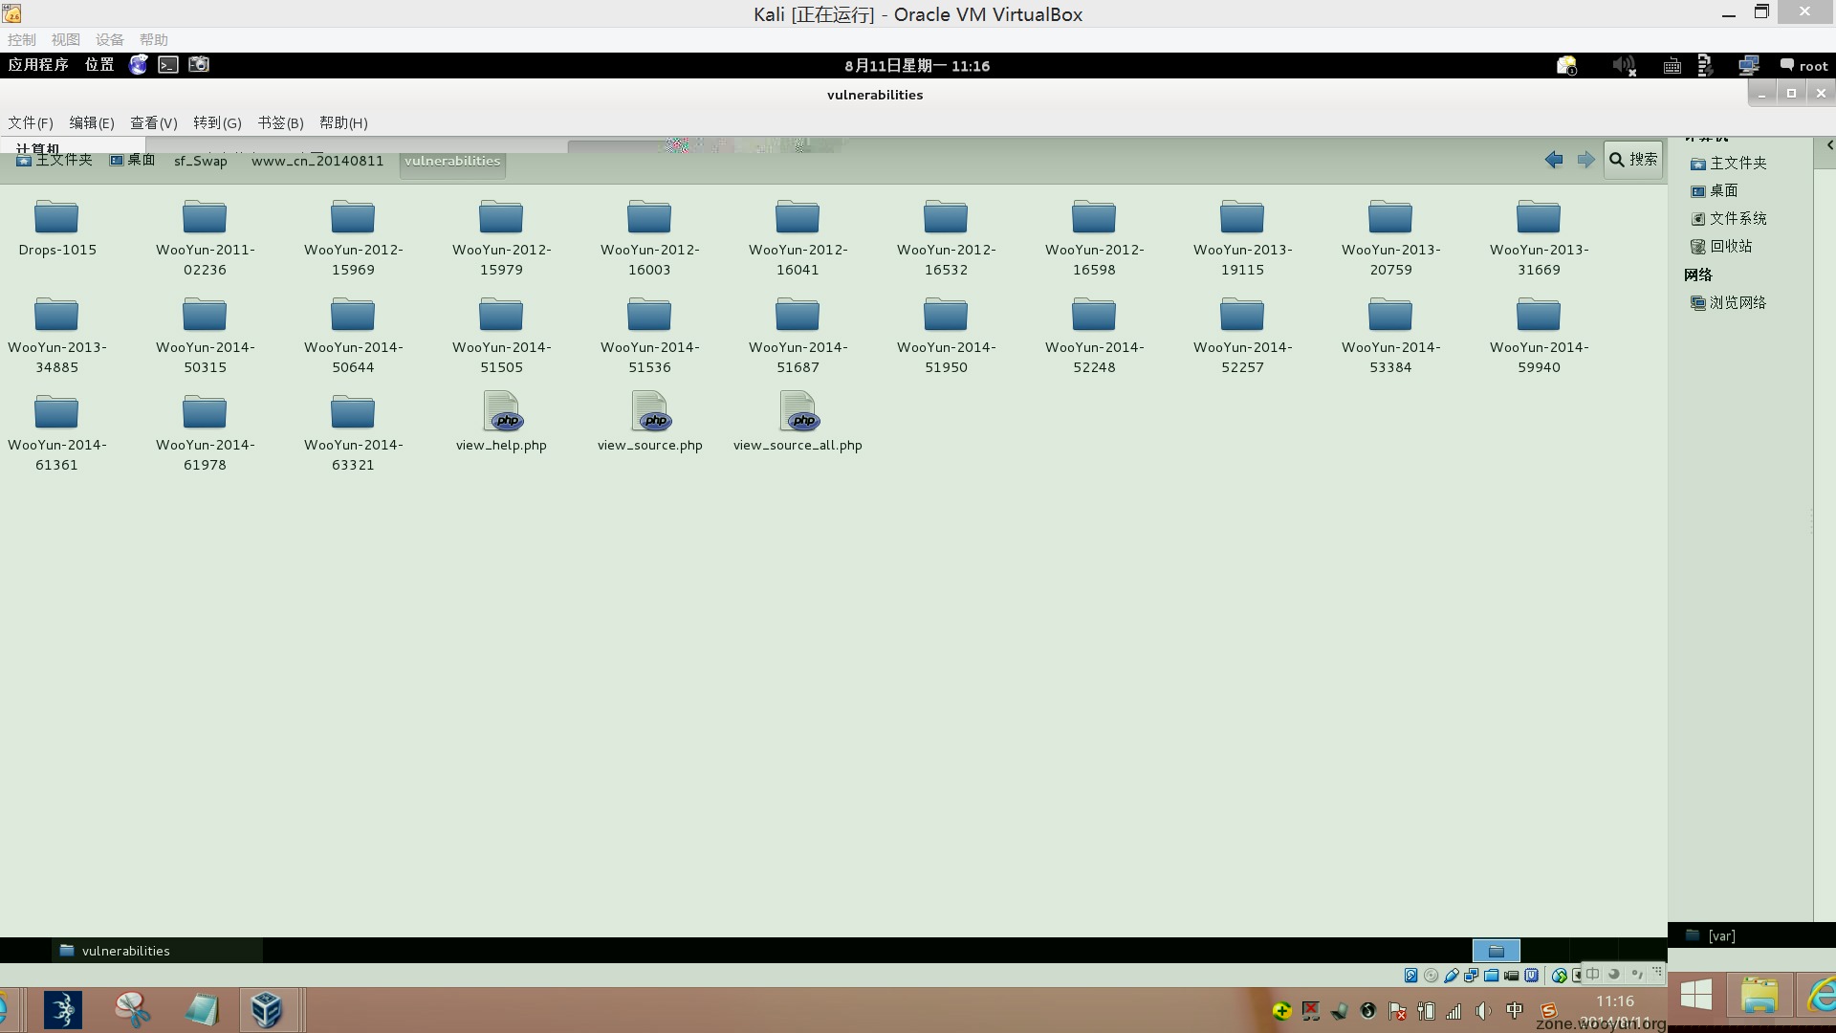This screenshot has width=1836, height=1033.
Task: Go to www_cn_20140811 in path bar
Action: coord(317,161)
